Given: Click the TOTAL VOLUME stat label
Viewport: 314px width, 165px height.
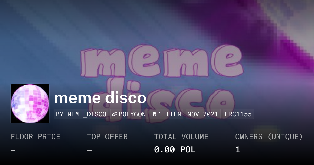Looking at the screenshot, I should [x=181, y=137].
